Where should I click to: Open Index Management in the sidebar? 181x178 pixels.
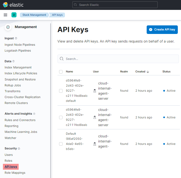18,67
